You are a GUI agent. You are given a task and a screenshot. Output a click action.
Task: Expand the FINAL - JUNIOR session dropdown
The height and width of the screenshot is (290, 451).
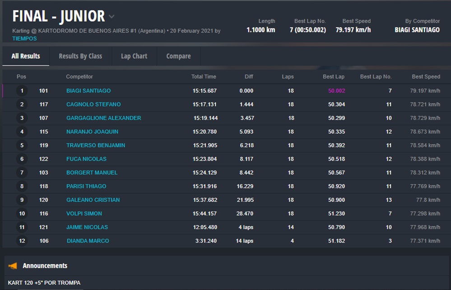pos(112,17)
